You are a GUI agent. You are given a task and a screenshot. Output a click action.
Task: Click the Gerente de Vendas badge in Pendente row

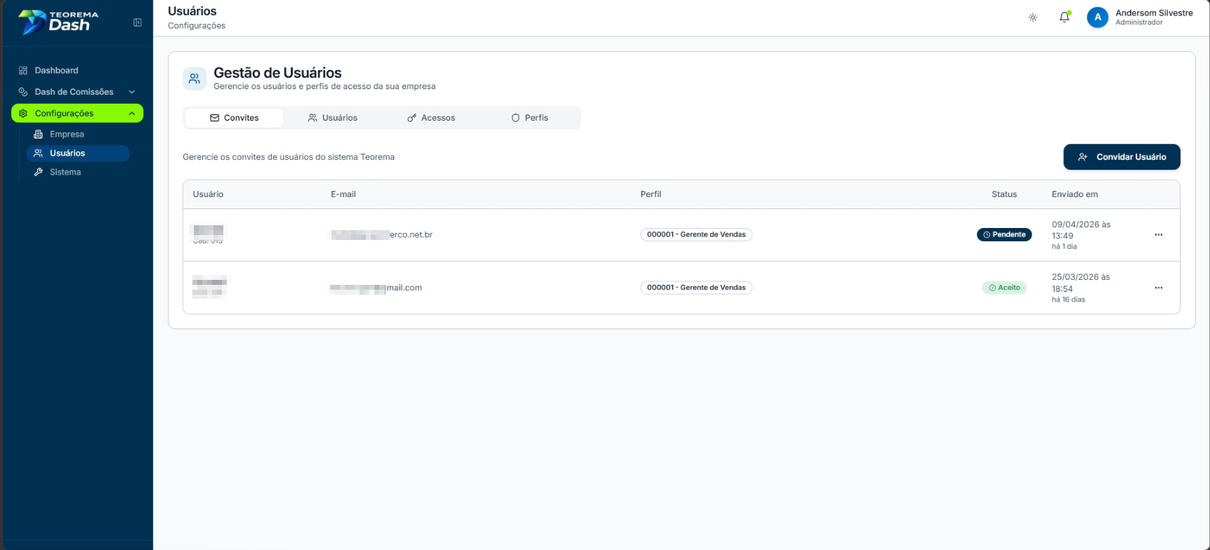[x=696, y=234]
